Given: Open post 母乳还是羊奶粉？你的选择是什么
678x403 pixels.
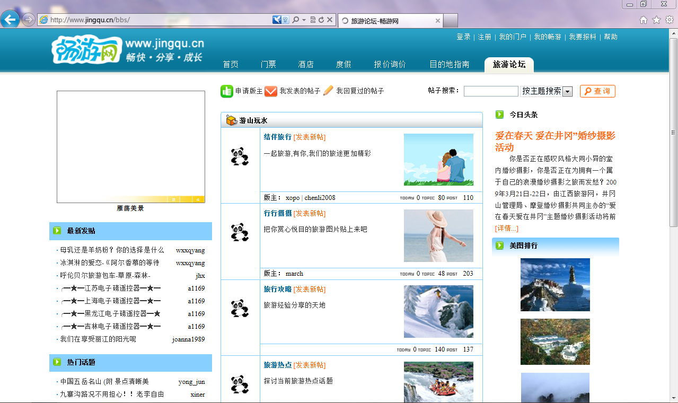Looking at the screenshot, I should pyautogui.click(x=112, y=250).
